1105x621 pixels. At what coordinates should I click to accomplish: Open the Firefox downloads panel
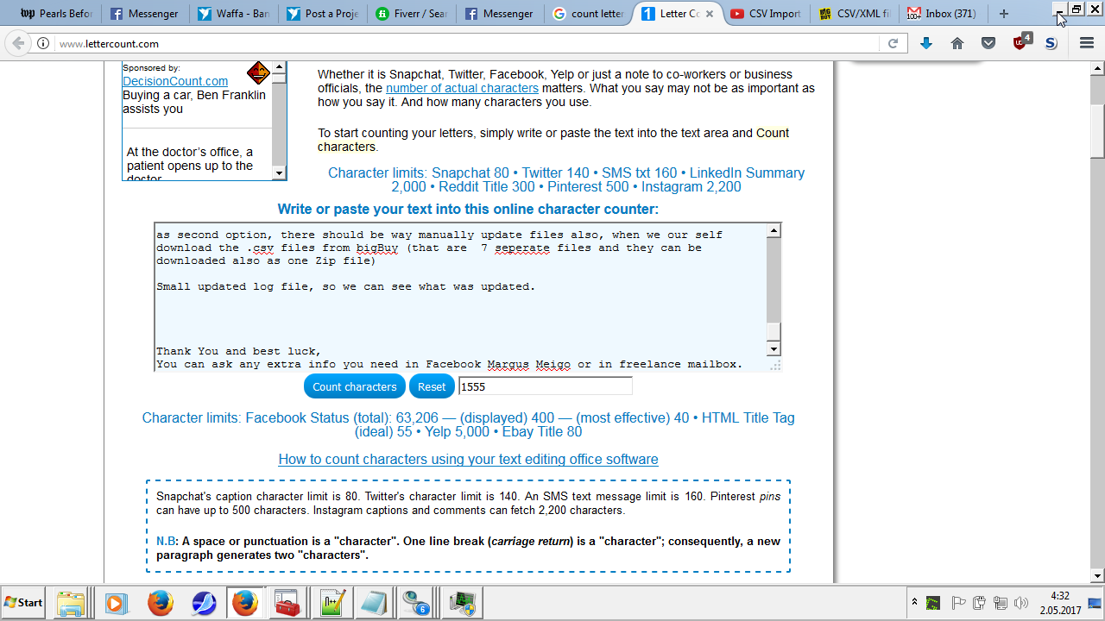click(926, 43)
